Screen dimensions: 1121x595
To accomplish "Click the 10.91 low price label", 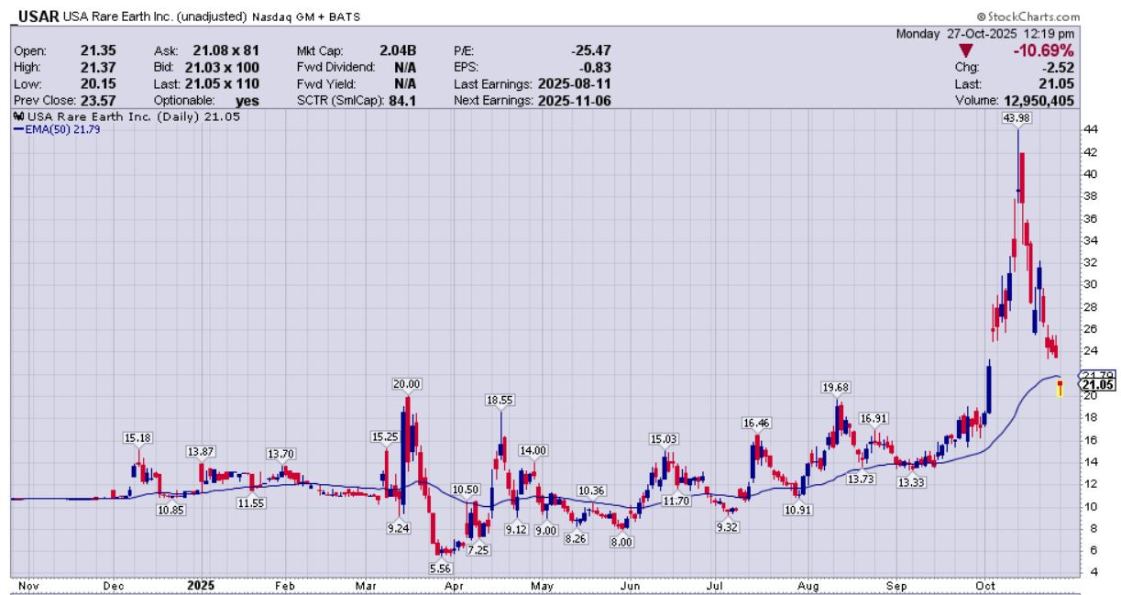I will [800, 509].
